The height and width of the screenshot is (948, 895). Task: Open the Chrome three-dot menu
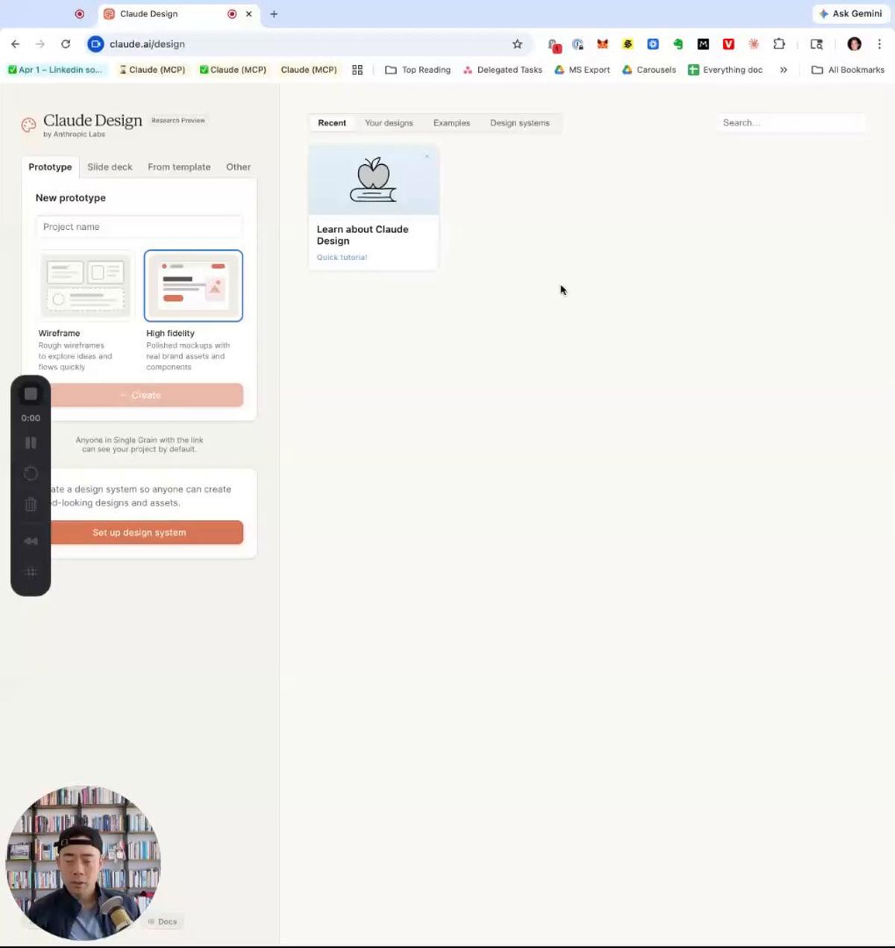coord(879,44)
